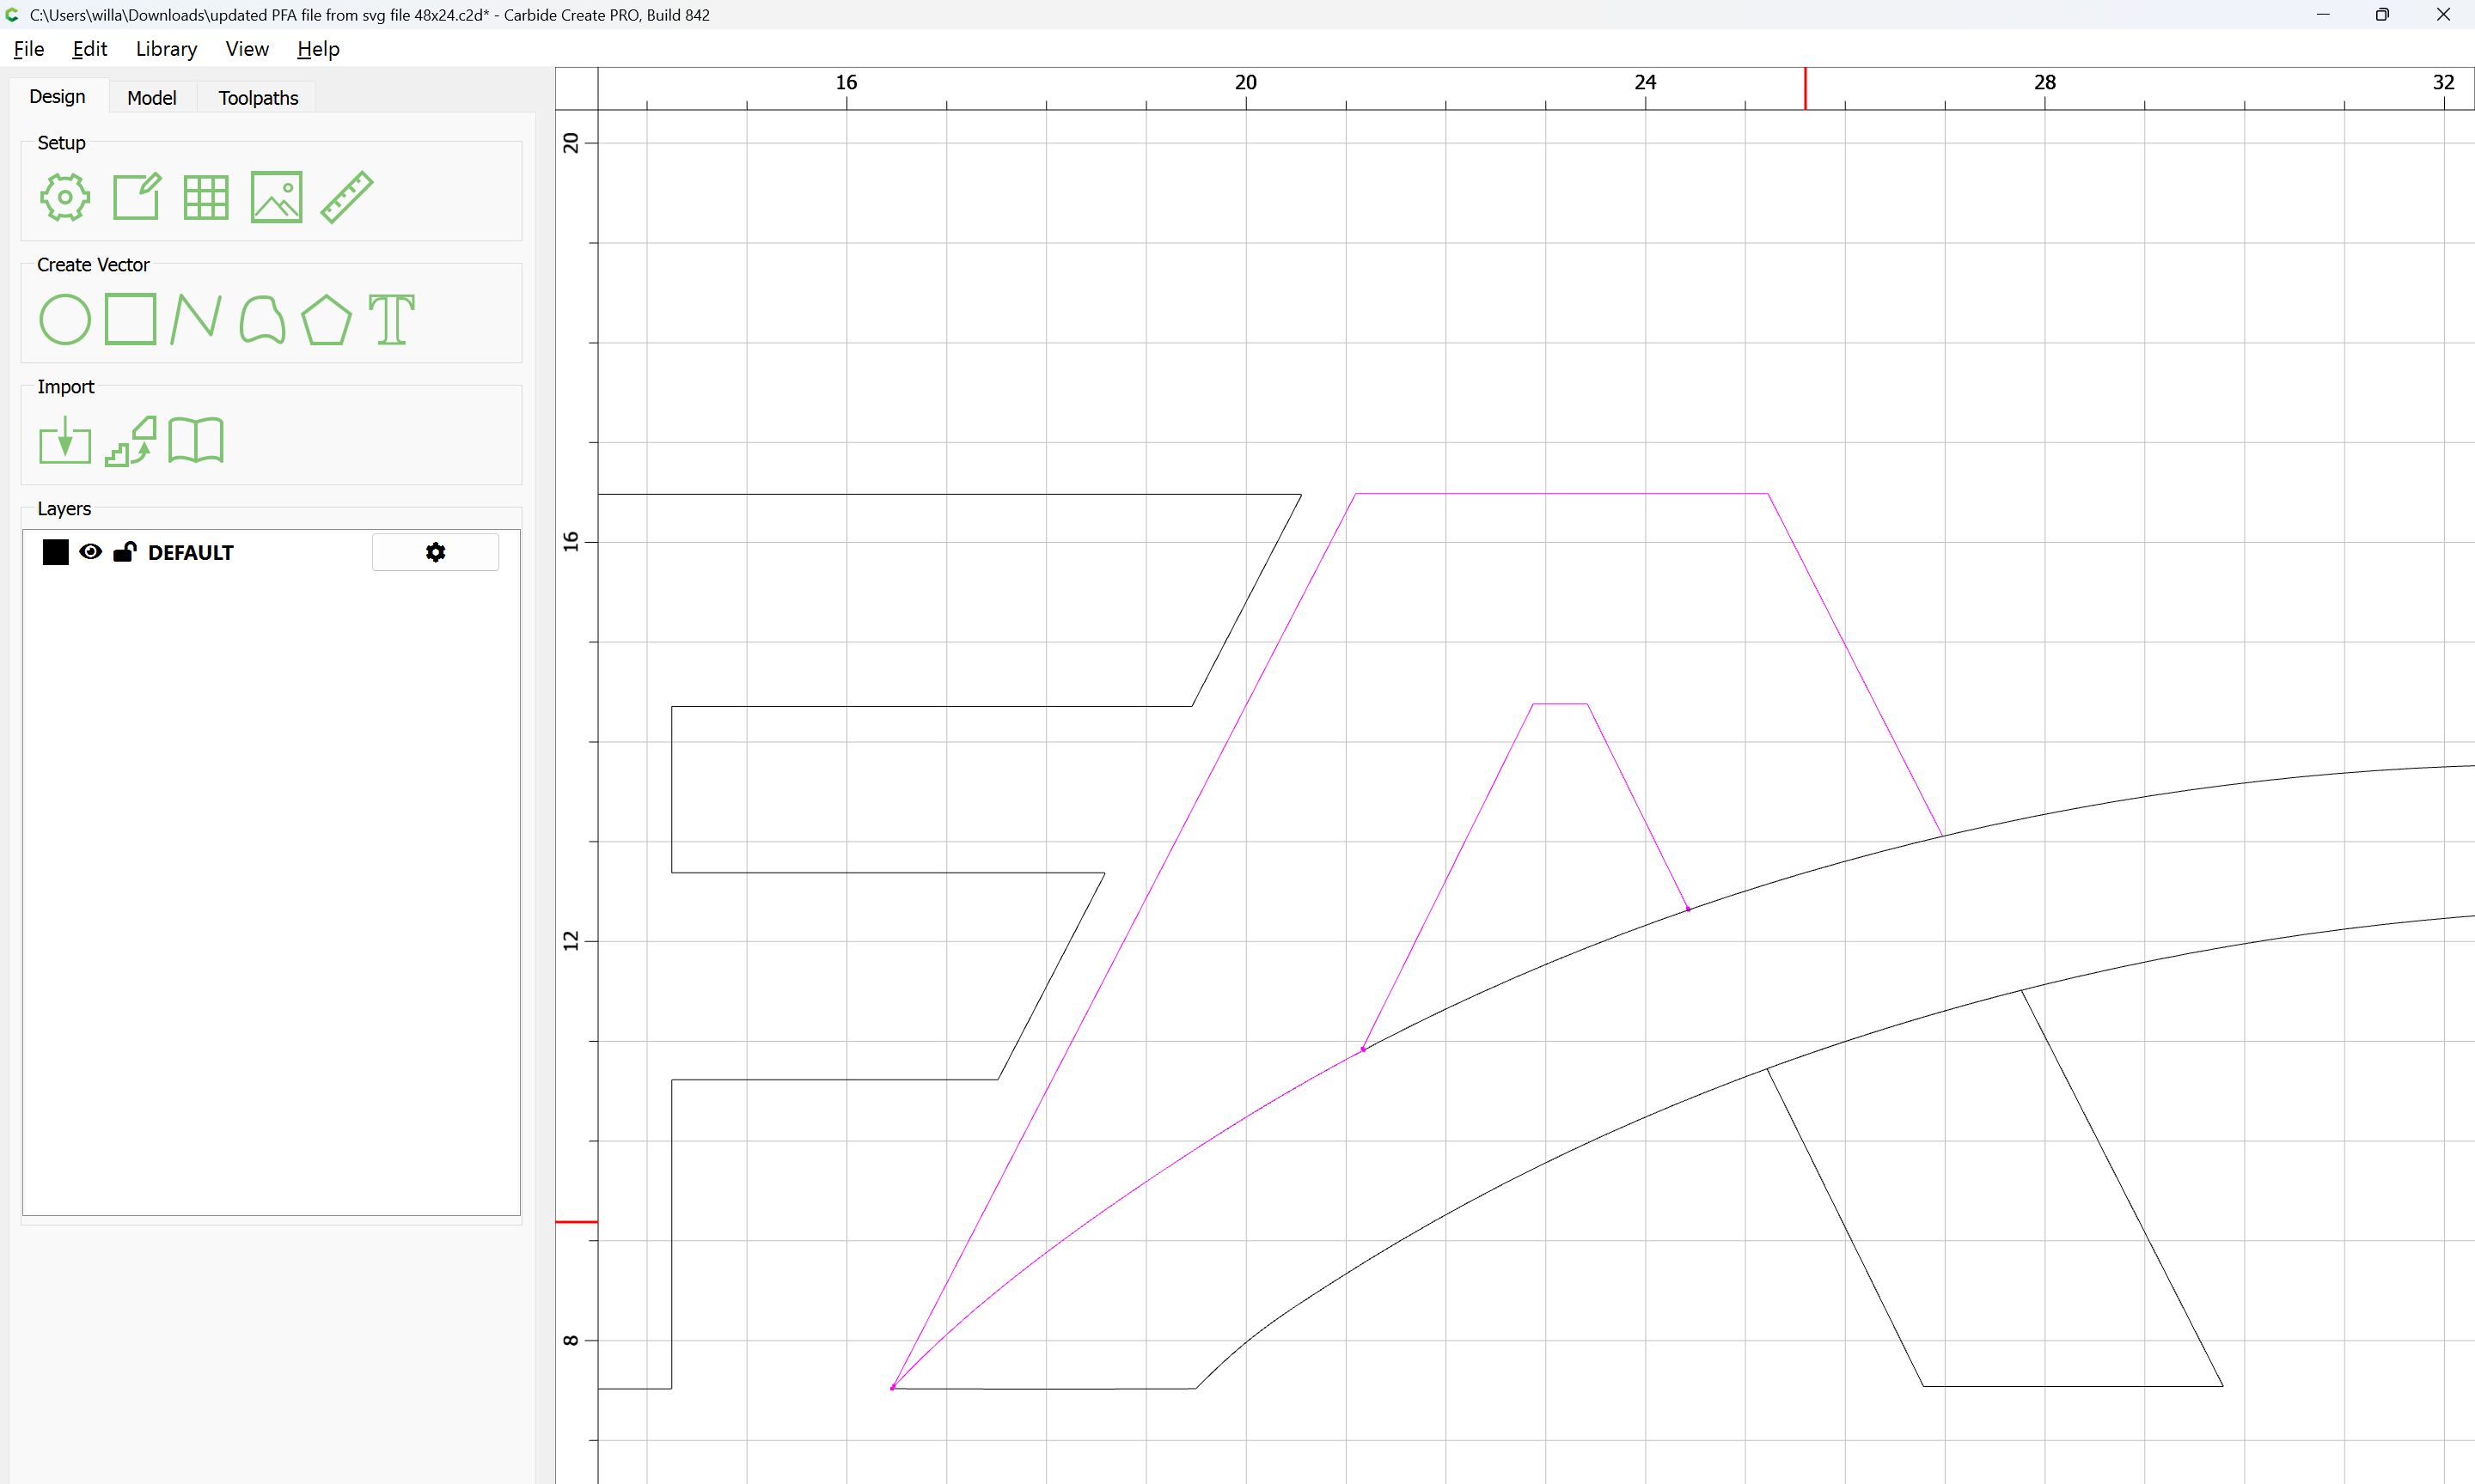Click the background image icon

click(x=276, y=197)
